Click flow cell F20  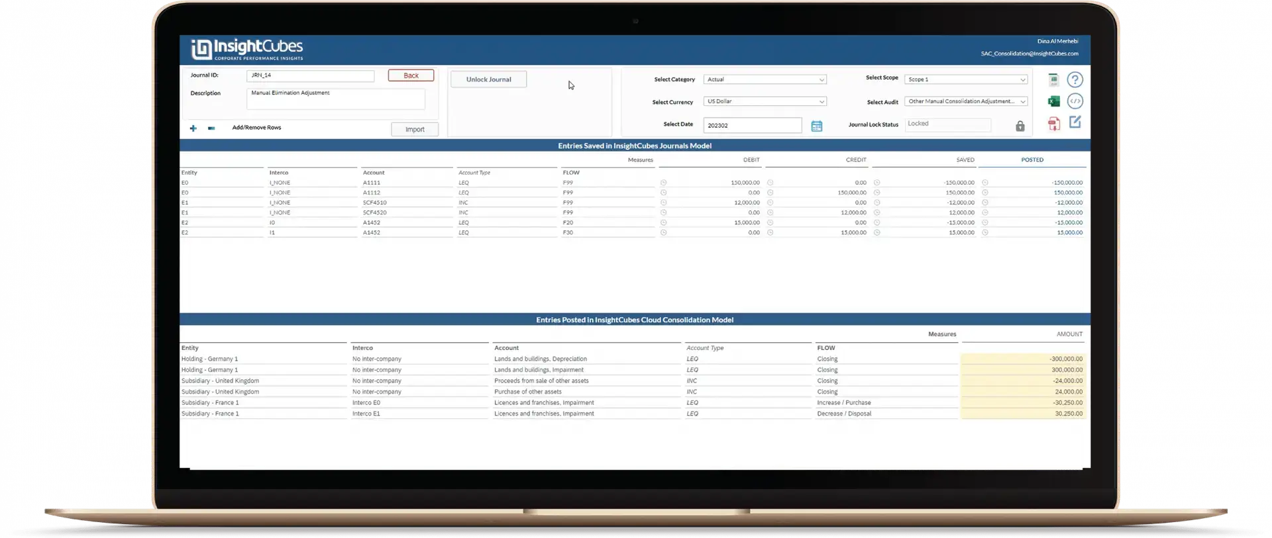pyautogui.click(x=568, y=222)
